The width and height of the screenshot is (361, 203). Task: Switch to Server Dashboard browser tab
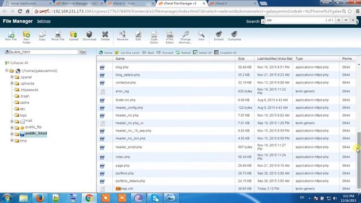(29, 3)
